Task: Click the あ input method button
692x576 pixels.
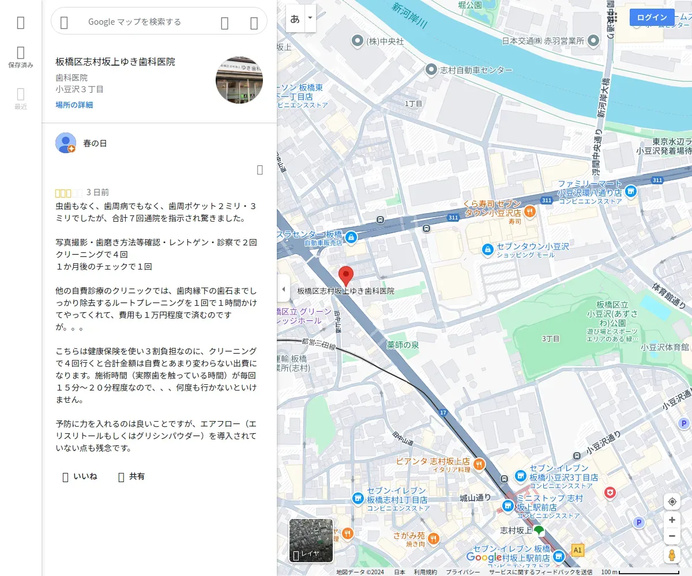Action: click(295, 18)
